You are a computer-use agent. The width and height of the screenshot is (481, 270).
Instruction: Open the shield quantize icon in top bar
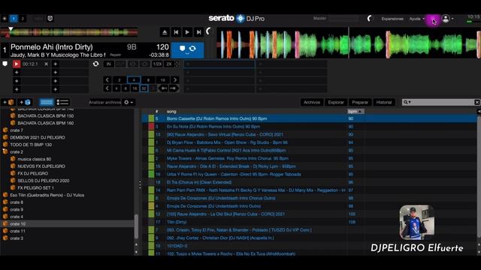(x=50, y=18)
